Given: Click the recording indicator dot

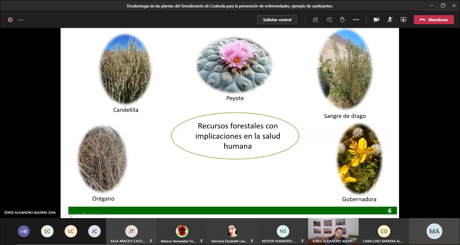Looking at the screenshot, I should (10, 20).
